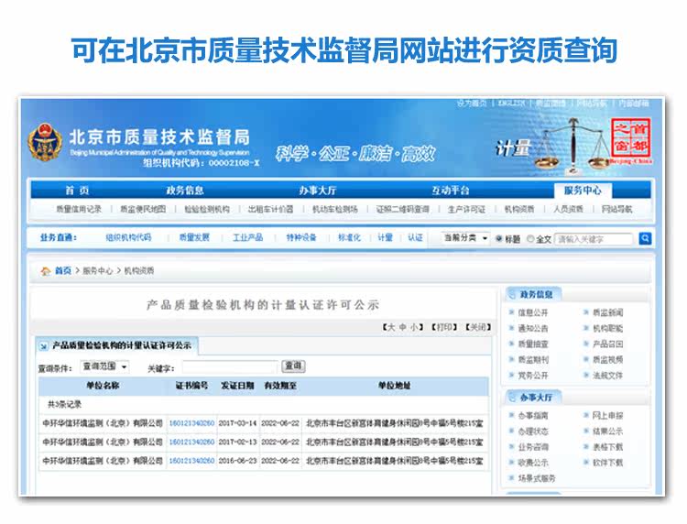Screen dimensions: 687x524
Task: Open certificate number in the 2017-02-13 row
Action: coord(191,442)
